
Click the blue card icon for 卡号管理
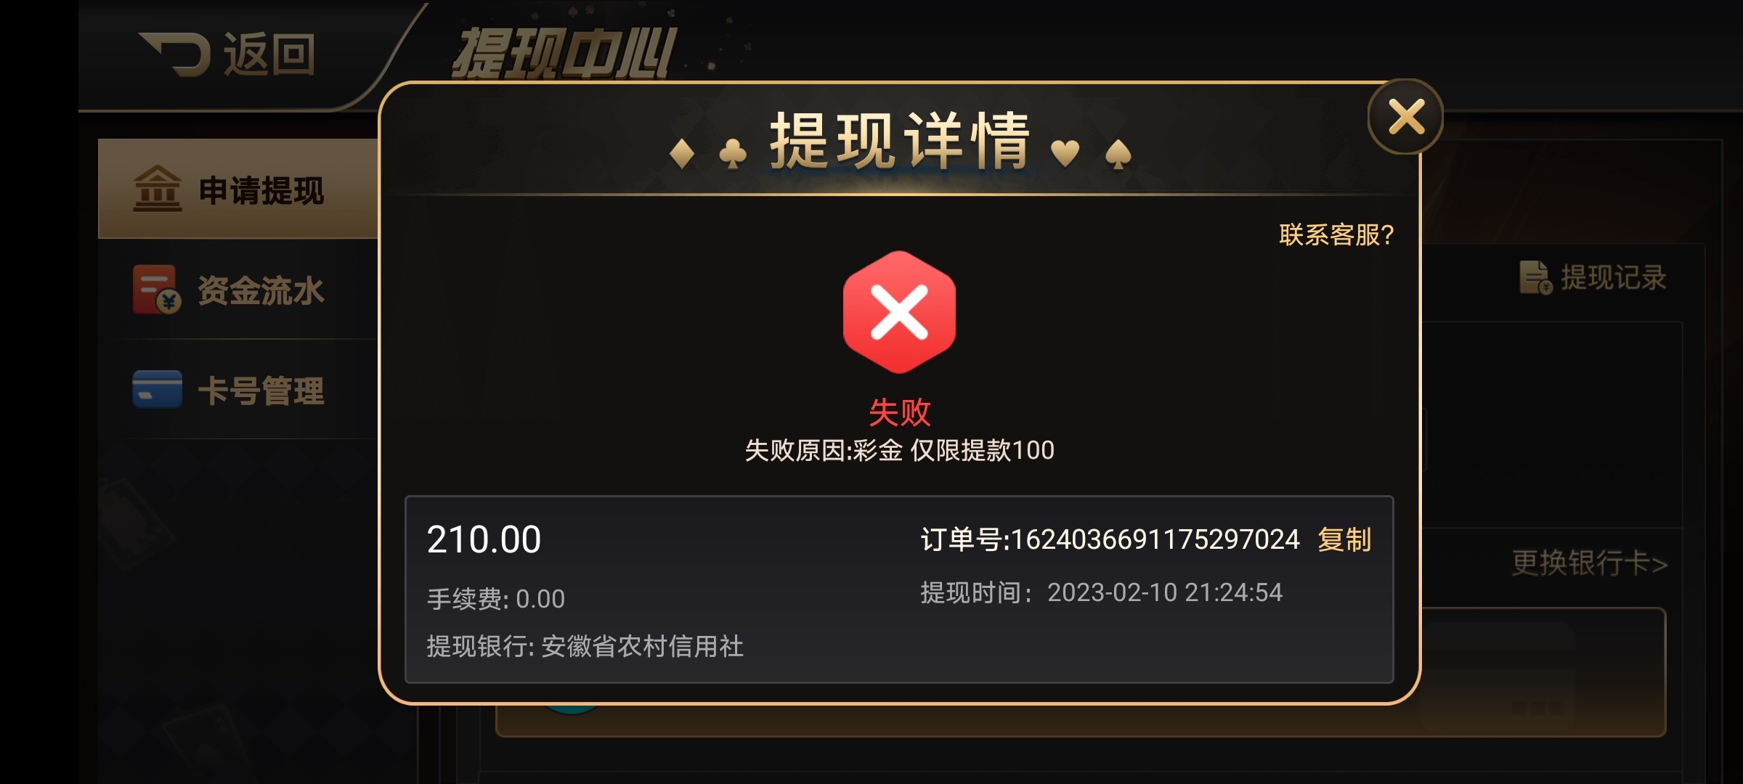tap(157, 390)
